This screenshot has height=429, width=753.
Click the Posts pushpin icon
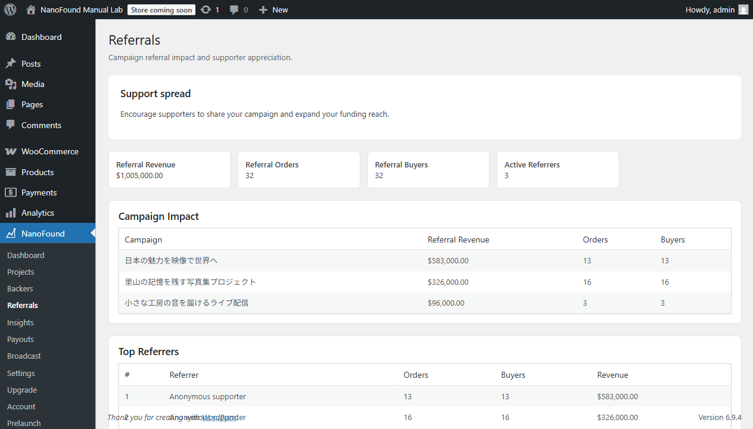pyautogui.click(x=11, y=64)
